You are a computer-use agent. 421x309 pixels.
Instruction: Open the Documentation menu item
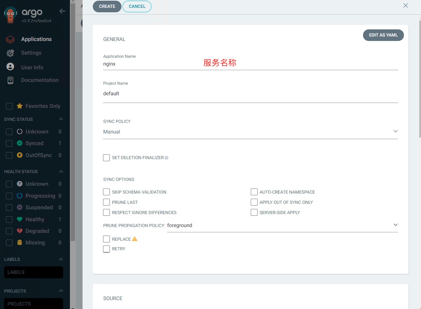click(x=40, y=80)
